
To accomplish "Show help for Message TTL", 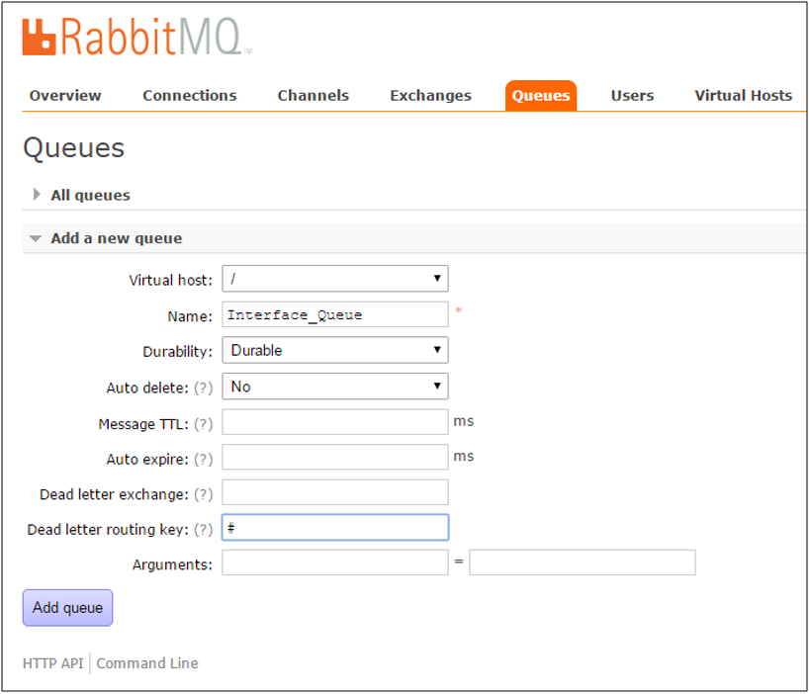I will [x=204, y=424].
